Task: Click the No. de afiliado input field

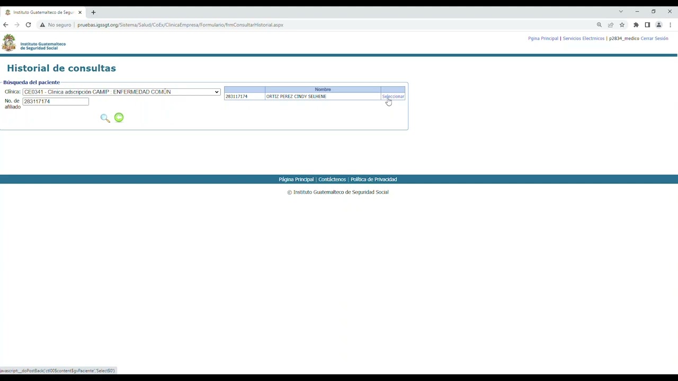Action: [x=56, y=101]
